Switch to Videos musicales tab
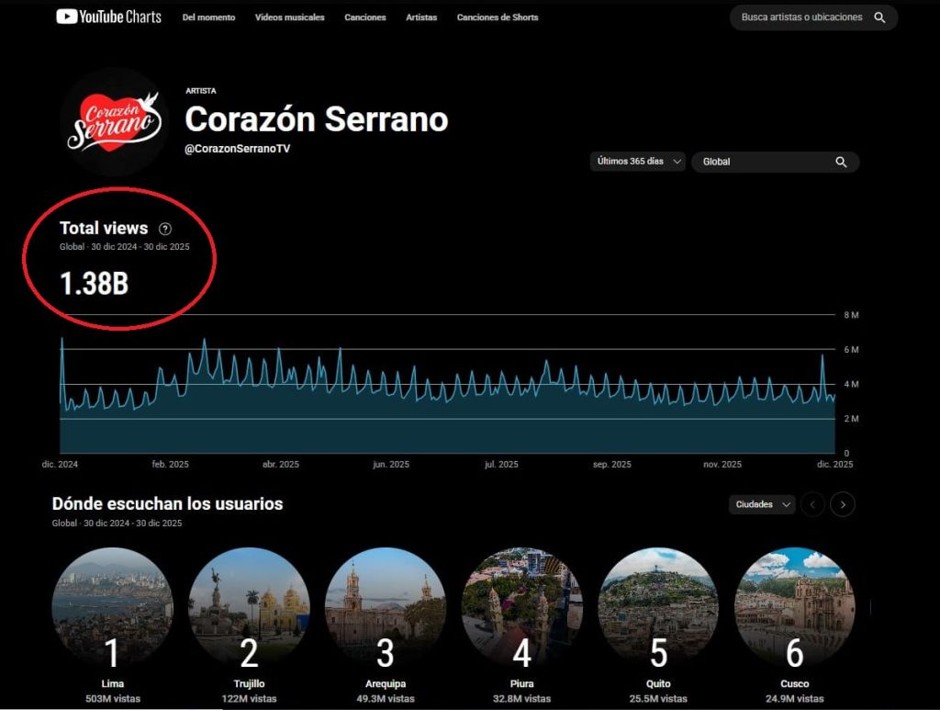This screenshot has height=710, width=940. pos(289,17)
